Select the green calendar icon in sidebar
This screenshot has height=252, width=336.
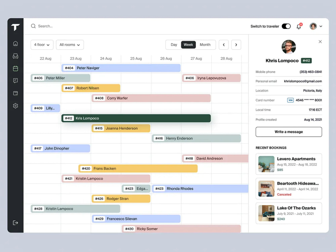click(x=15, y=69)
